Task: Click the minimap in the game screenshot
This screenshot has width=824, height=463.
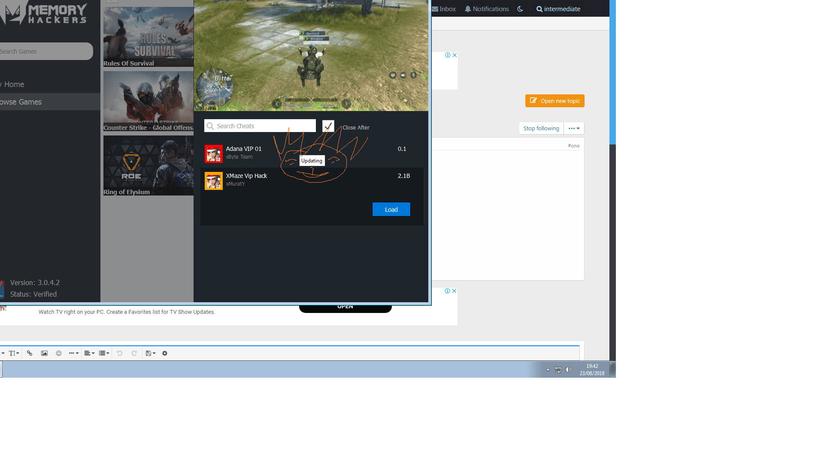Action: tap(214, 87)
